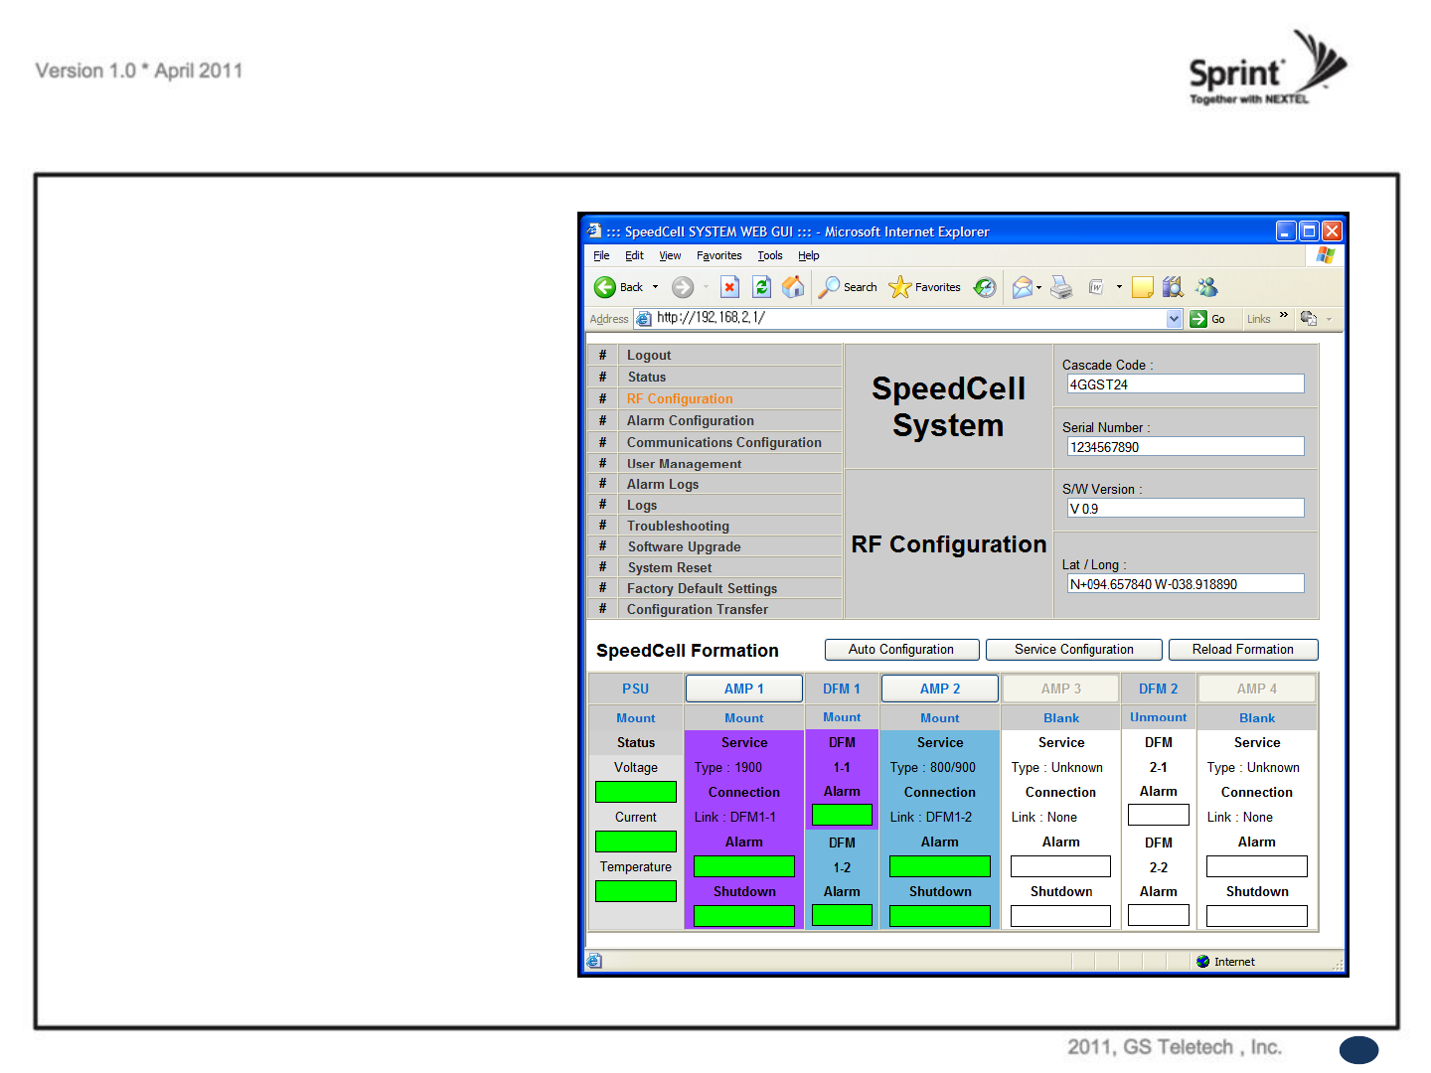Image resolution: width=1431 pixels, height=1073 pixels.
Task: Click the IE icon in the title bar
Action: point(594,230)
